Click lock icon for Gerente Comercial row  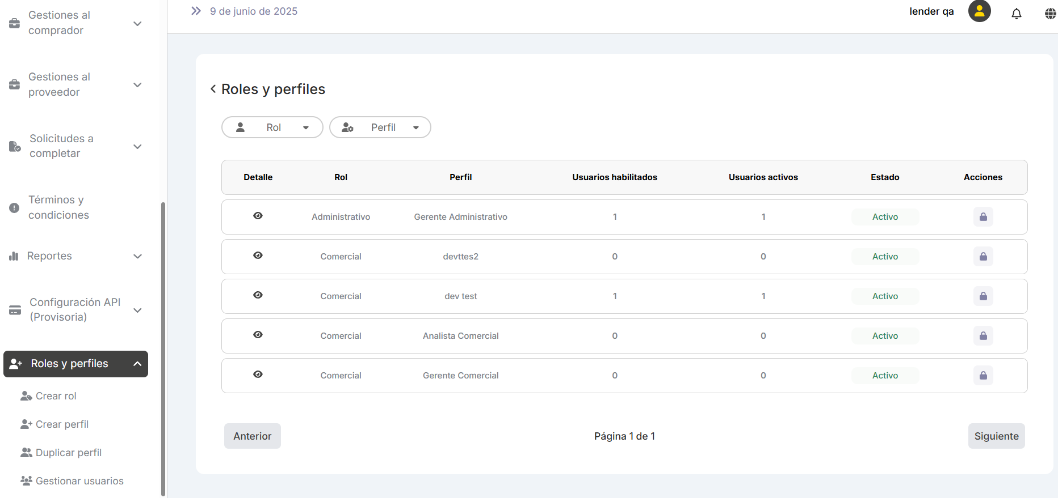[983, 376]
